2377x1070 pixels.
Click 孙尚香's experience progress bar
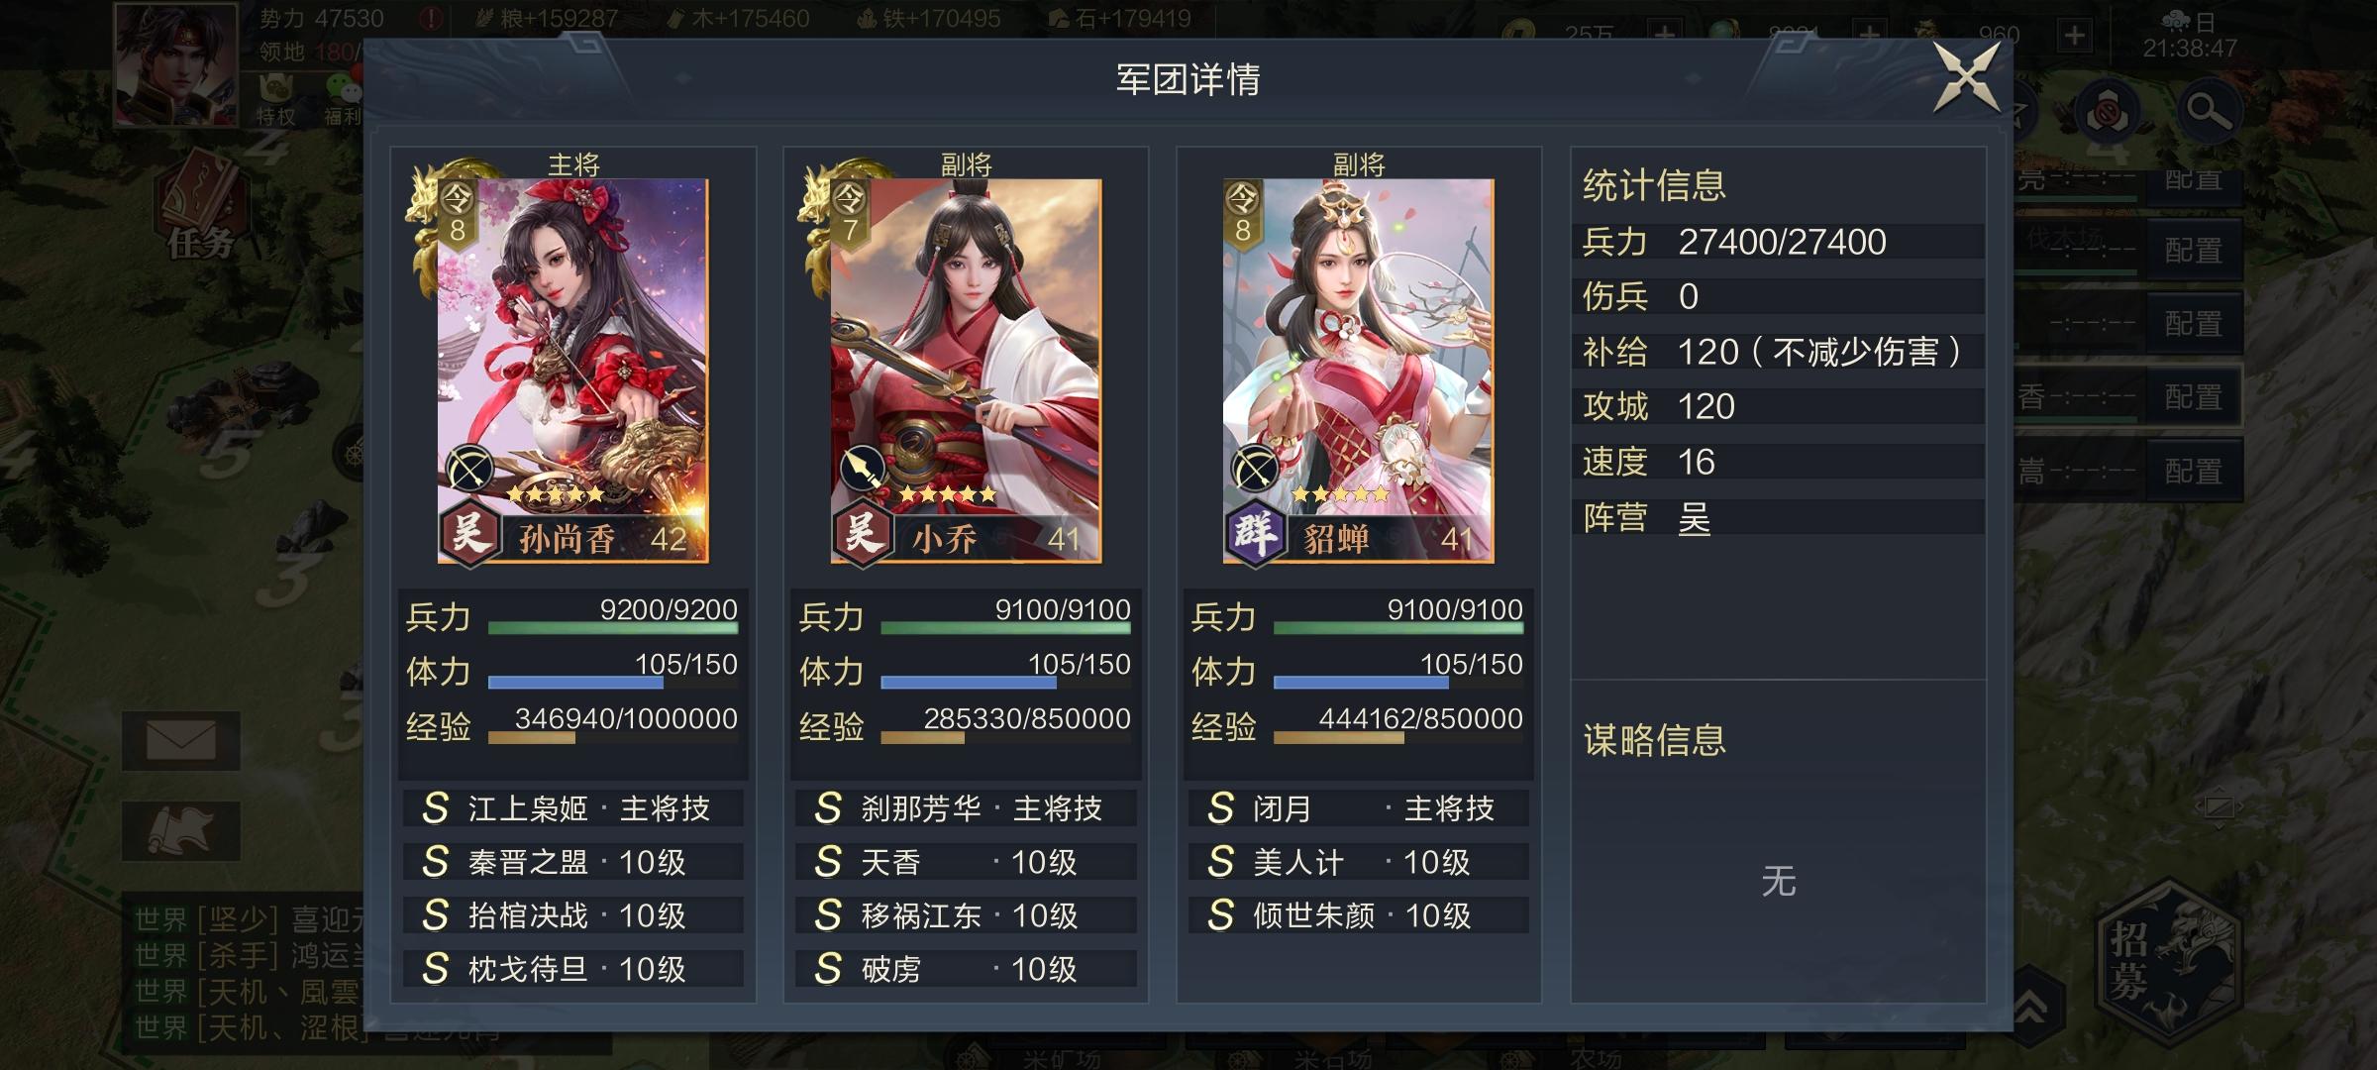[613, 737]
